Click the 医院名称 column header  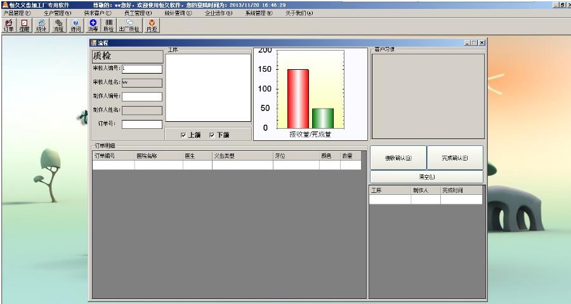(159, 156)
